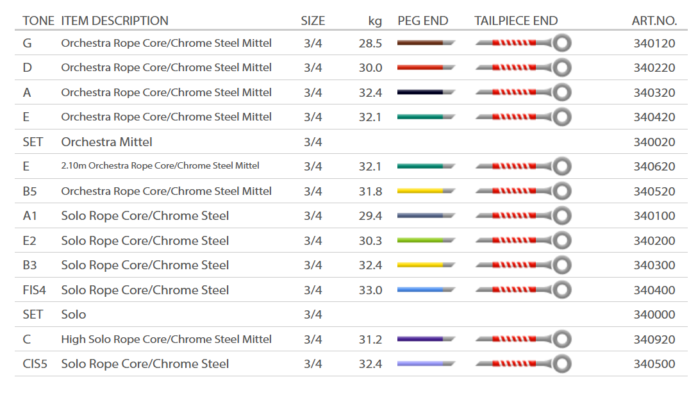This screenshot has height=393, width=698.
Task: Click the brown peg end icon for G string
Action: click(x=426, y=43)
